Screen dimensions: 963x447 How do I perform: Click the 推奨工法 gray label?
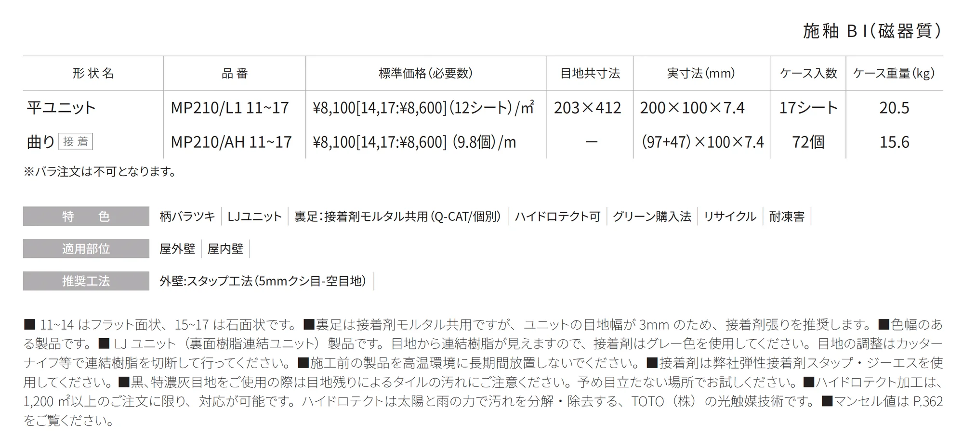coord(86,281)
